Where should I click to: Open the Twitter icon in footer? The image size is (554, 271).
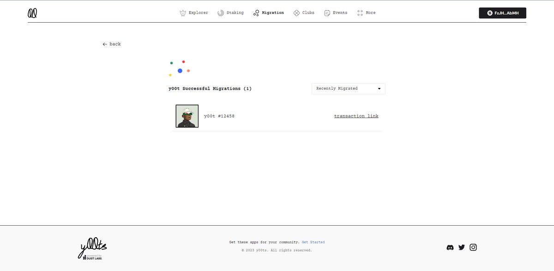[x=462, y=247]
